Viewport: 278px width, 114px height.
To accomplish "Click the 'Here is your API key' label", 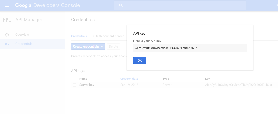I will (147, 41).
